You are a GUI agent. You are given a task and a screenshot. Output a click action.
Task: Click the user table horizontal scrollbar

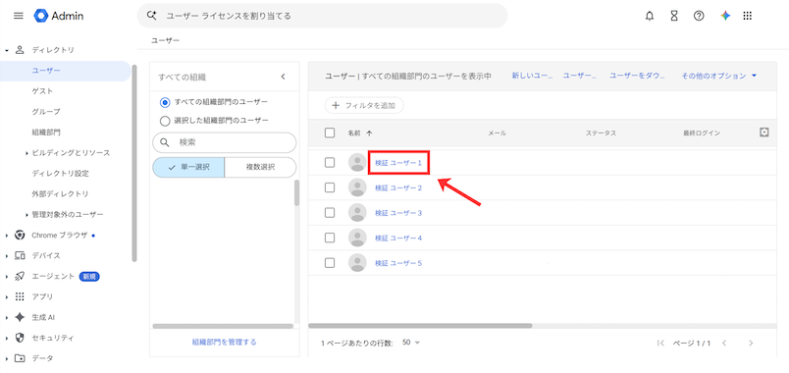point(420,326)
